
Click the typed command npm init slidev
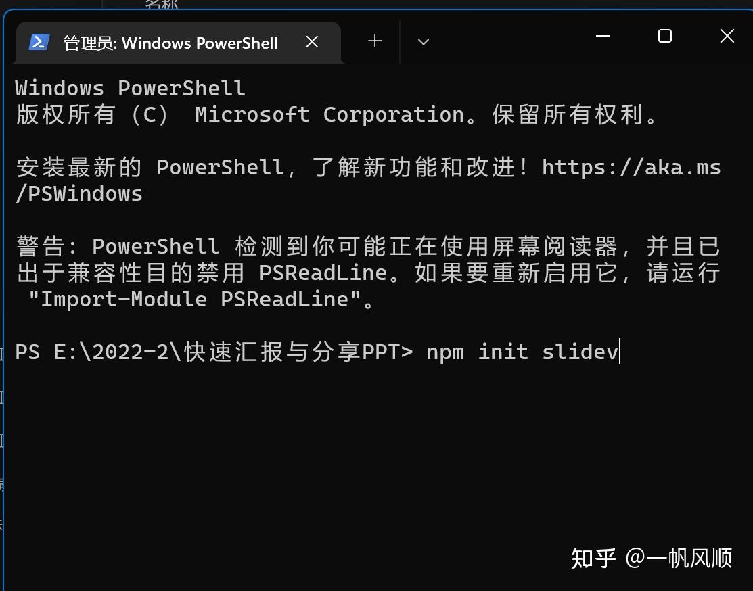coord(521,351)
